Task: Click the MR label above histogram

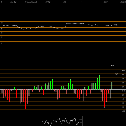Action: point(112,66)
